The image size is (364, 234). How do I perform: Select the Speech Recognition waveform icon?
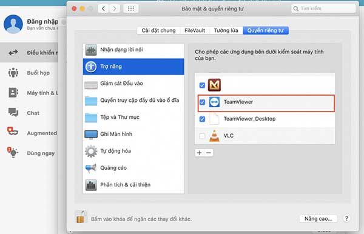[91, 50]
